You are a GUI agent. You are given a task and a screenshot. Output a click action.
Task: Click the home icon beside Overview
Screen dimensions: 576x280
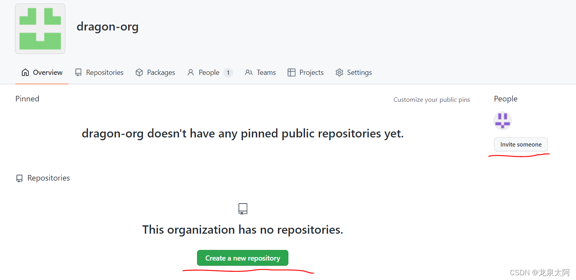(25, 72)
